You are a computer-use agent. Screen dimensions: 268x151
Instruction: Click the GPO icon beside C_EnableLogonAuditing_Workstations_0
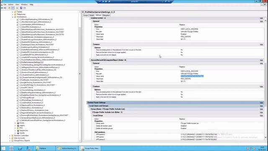[18, 47]
